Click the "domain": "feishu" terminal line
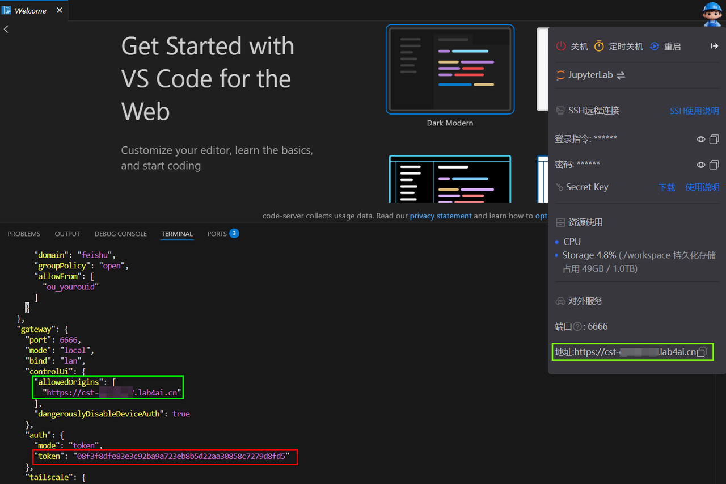726x484 pixels. point(74,255)
